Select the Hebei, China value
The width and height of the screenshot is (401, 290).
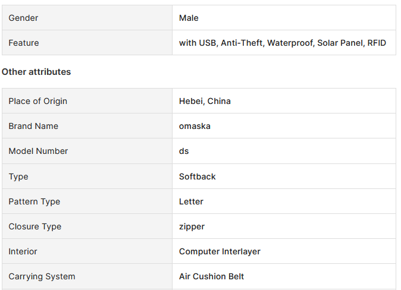pyautogui.click(x=205, y=101)
